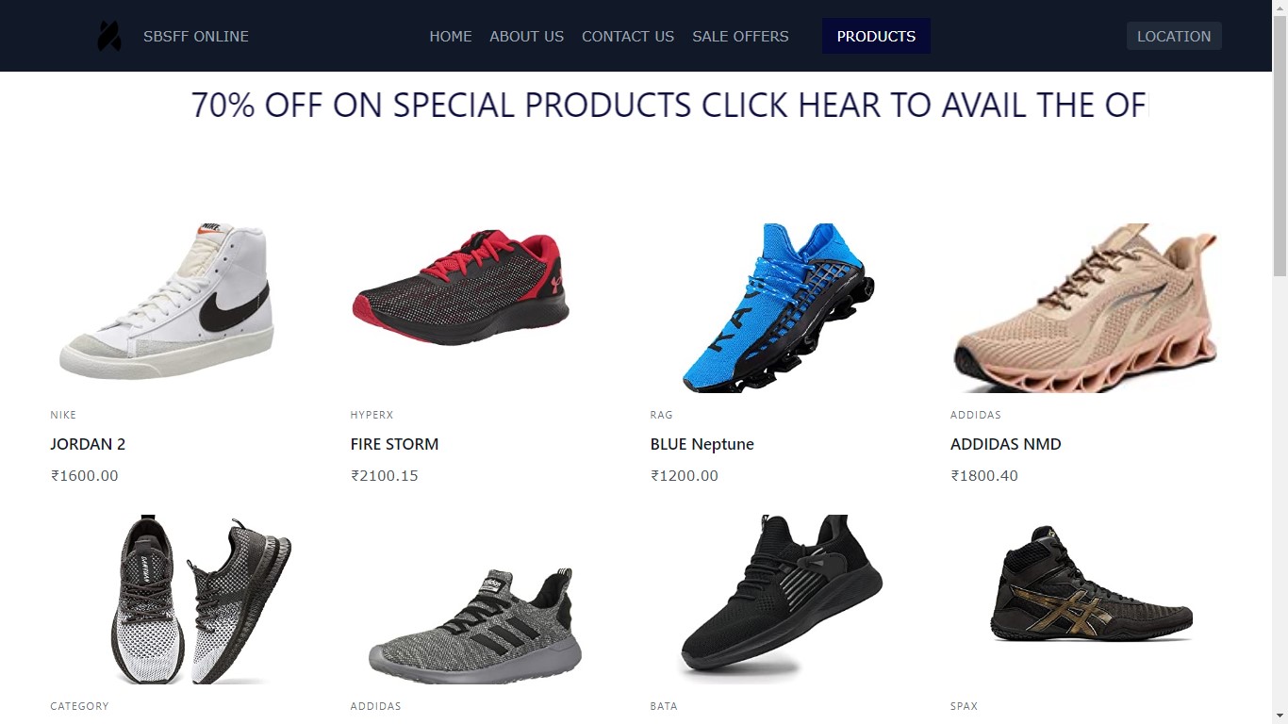
Task: Click the vertical page scrollbar
Action: coord(1280,362)
